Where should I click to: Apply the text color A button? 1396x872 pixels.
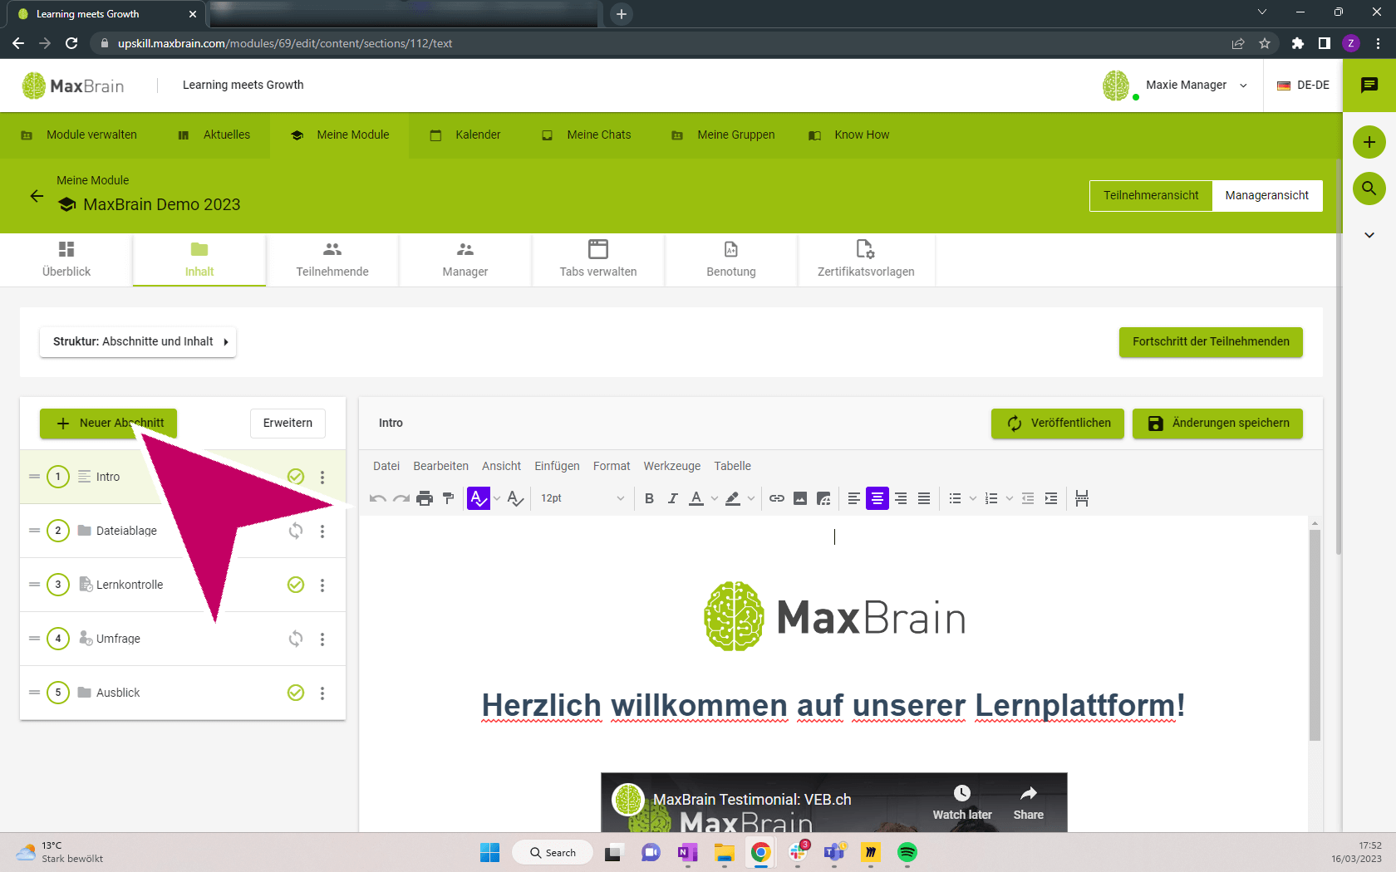pos(696,498)
